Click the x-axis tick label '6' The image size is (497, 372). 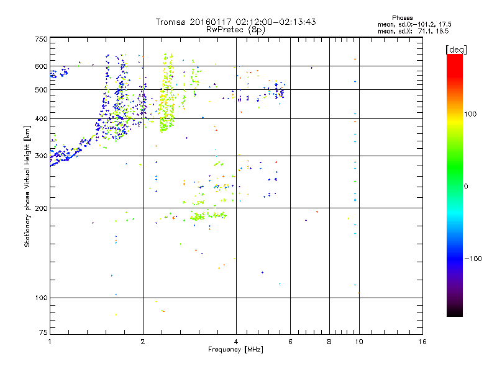290,342
